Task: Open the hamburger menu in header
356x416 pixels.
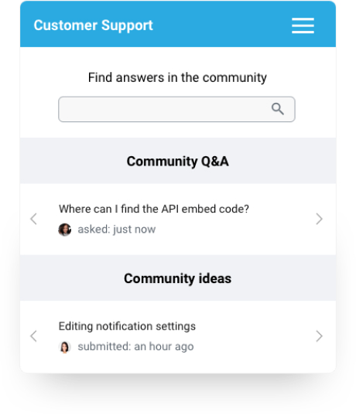Action: [x=303, y=26]
